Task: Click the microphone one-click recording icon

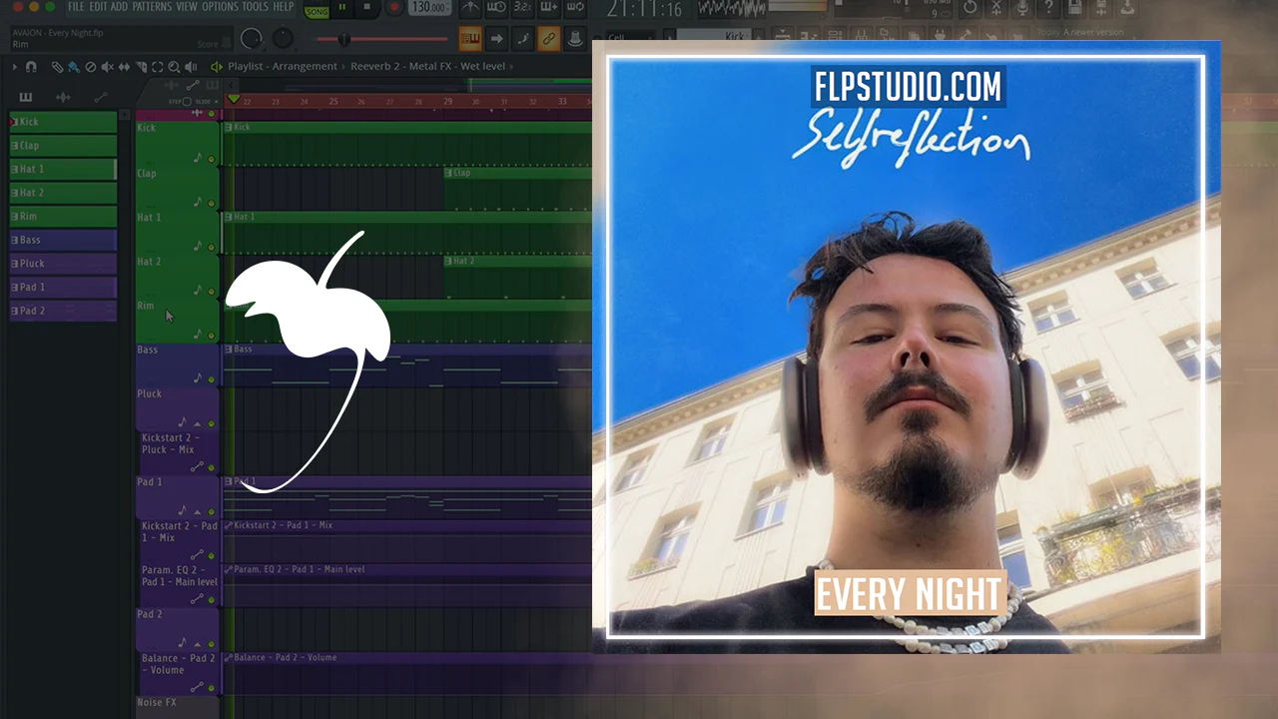Action: pos(1023,8)
